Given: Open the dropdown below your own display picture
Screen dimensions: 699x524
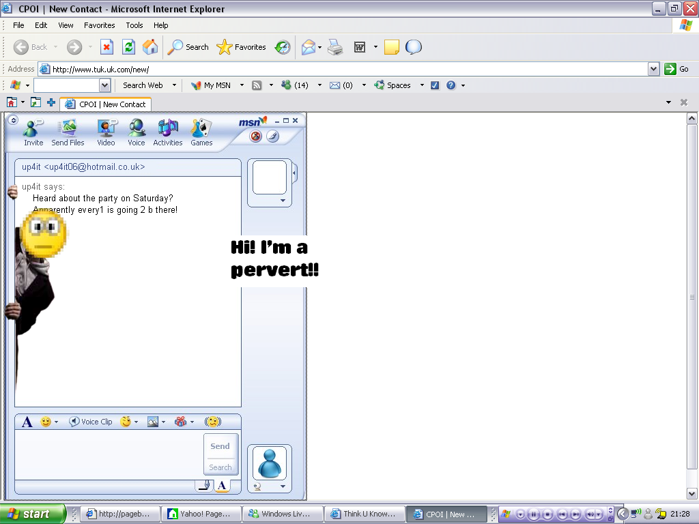Looking at the screenshot, I should click(283, 486).
